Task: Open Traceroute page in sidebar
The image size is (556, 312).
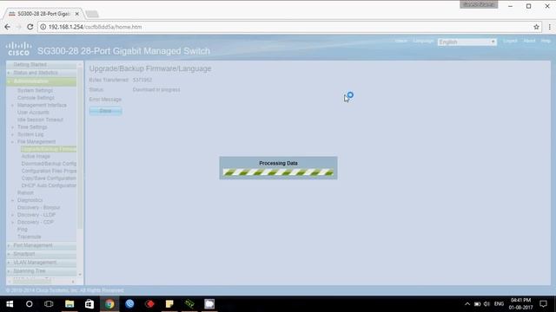Action: click(29, 237)
